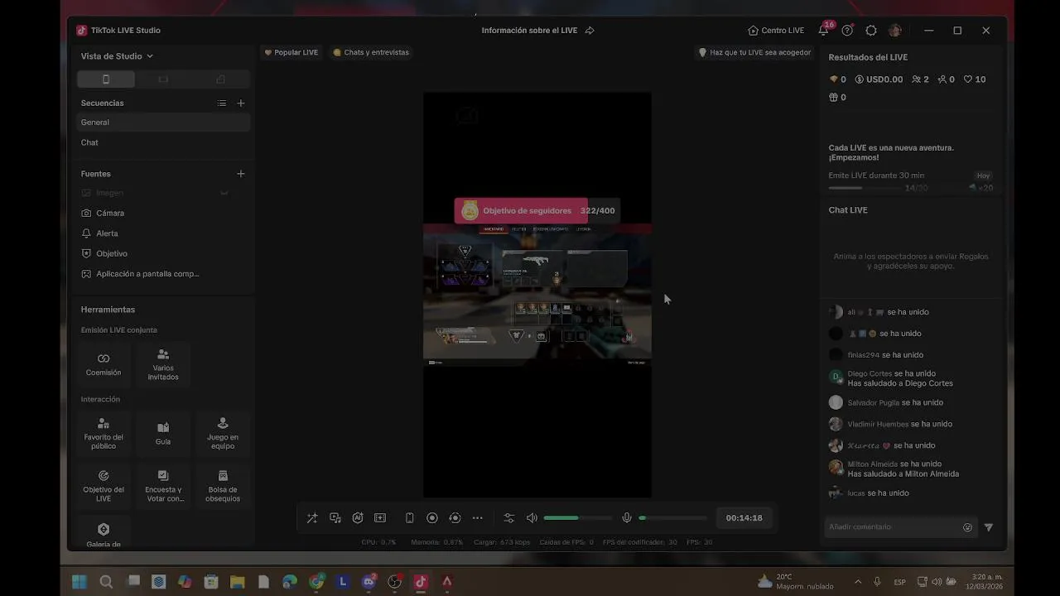Select Aplicación a pantalla completa source
This screenshot has height=596, width=1060.
(163, 274)
